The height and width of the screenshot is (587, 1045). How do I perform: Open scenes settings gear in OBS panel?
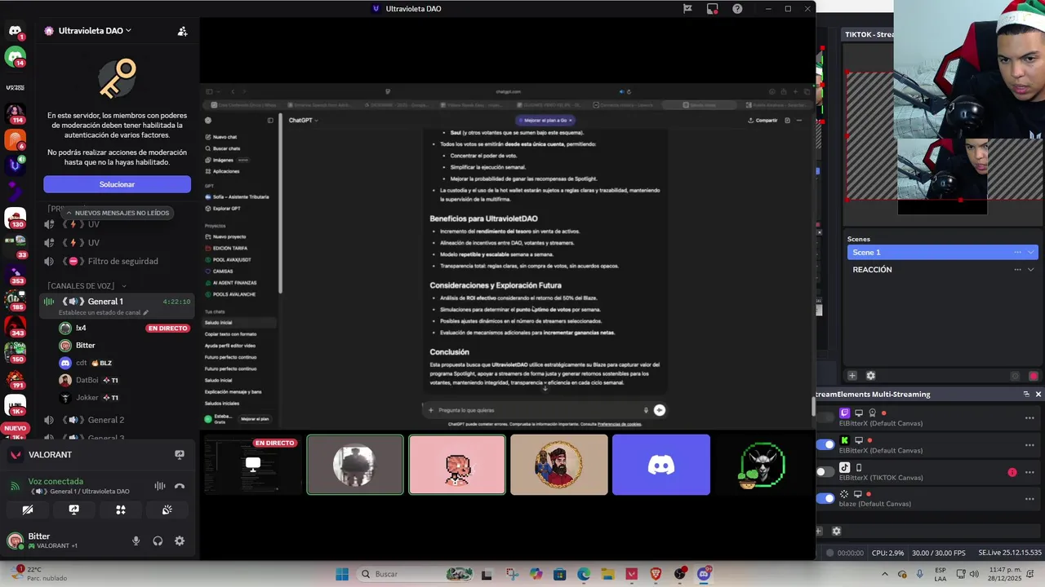[x=870, y=376]
